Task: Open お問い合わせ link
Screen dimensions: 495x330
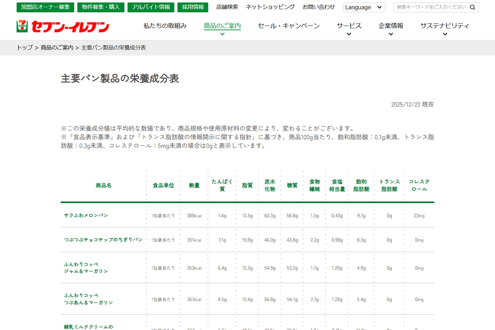Action: coord(319,7)
